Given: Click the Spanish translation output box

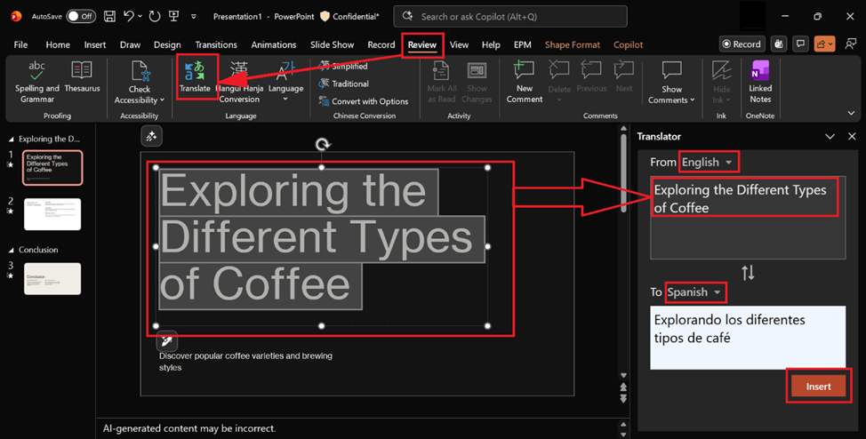Looking at the screenshot, I should click(x=748, y=338).
